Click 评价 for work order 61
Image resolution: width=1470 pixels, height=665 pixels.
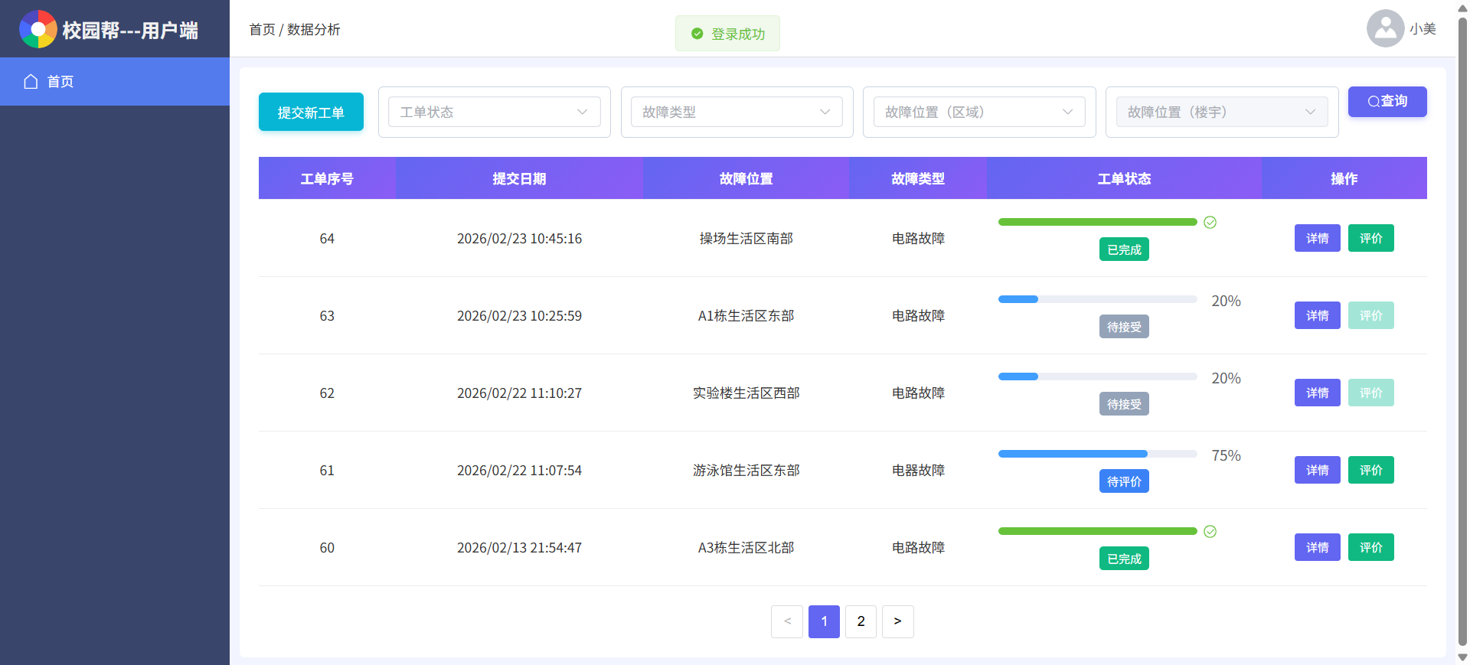pyautogui.click(x=1371, y=470)
